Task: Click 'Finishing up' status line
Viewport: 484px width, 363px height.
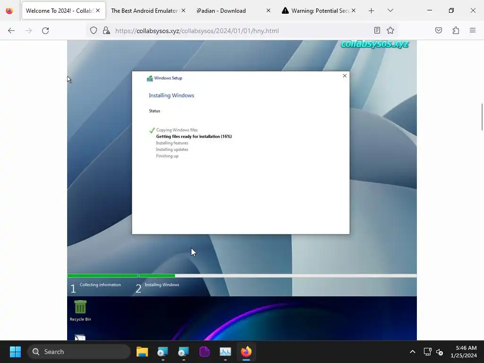Action: [x=167, y=156]
